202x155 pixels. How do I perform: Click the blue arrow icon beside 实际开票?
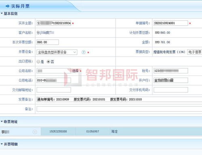pos(8,6)
